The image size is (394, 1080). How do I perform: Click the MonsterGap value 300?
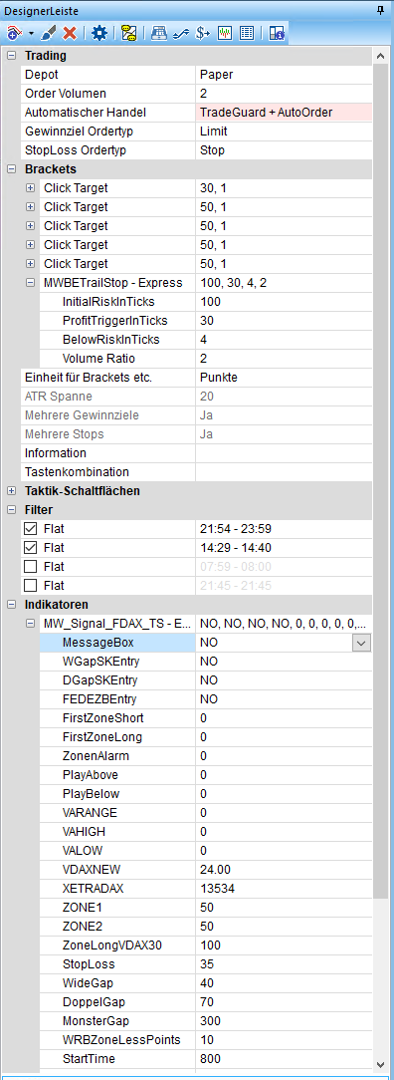pyautogui.click(x=284, y=1021)
